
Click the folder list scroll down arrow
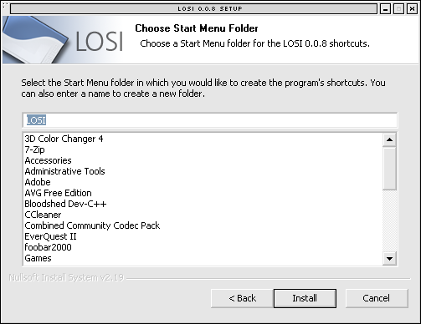[389, 259]
